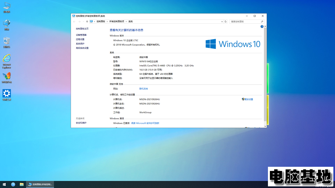Click the window title bar system icon
The image size is (335, 188).
coord(74,16)
